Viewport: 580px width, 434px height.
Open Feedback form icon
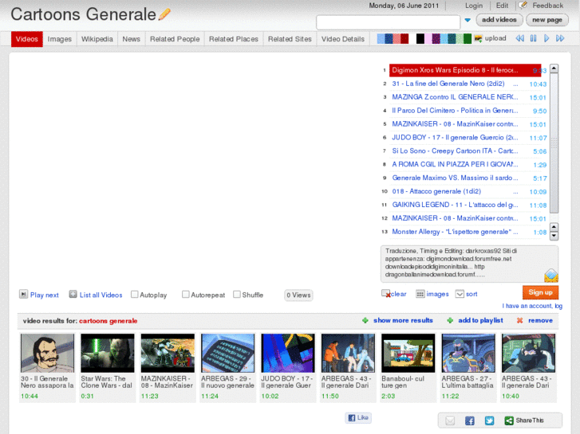[523, 5]
